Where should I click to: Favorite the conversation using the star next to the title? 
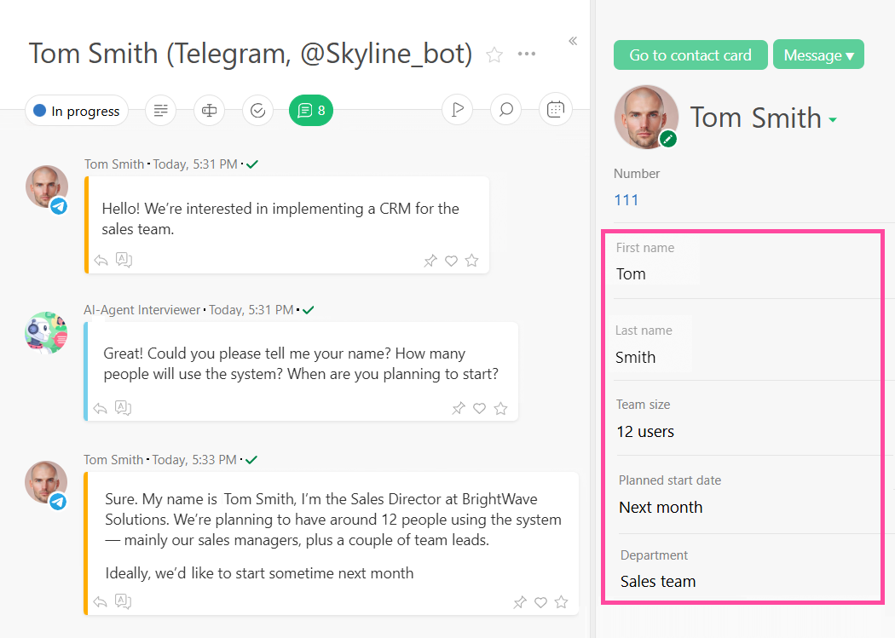click(494, 54)
